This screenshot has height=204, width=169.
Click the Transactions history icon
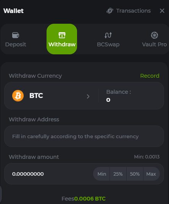point(110,11)
